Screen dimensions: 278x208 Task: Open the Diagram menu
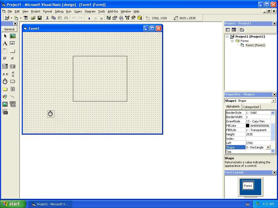click(x=90, y=11)
